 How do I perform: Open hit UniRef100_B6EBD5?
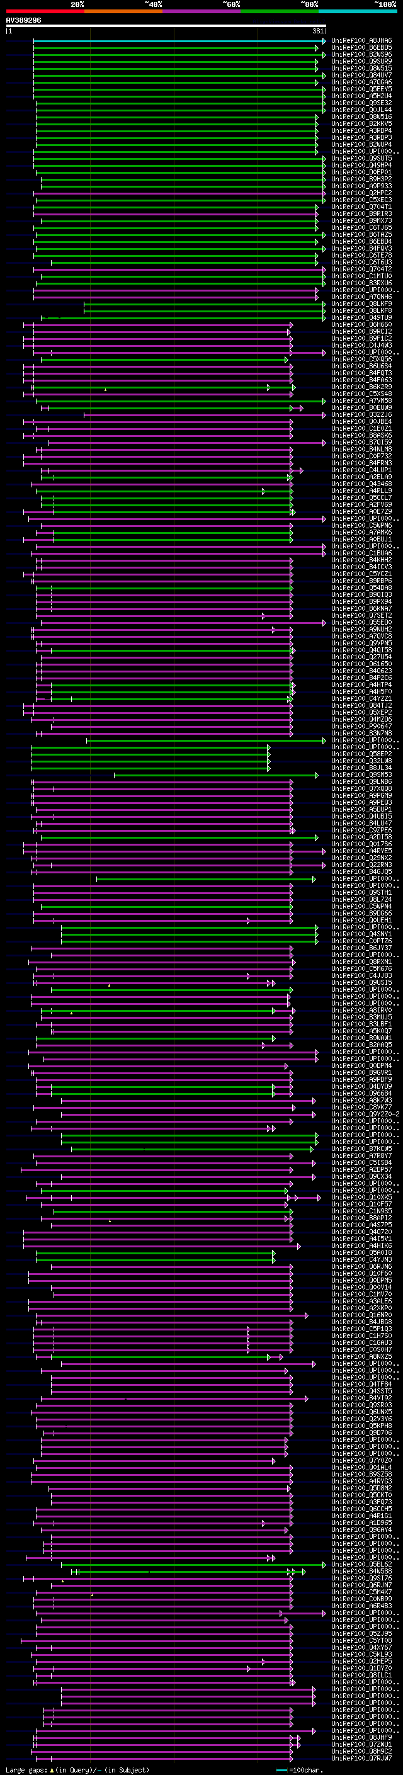[x=361, y=48]
